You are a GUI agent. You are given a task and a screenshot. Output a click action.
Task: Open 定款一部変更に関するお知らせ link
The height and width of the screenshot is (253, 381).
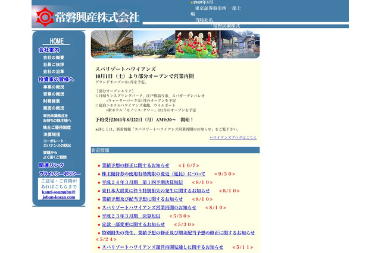click(133, 224)
